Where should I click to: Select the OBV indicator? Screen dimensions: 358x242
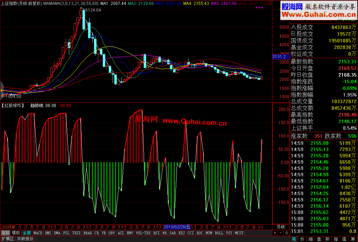[112, 233]
